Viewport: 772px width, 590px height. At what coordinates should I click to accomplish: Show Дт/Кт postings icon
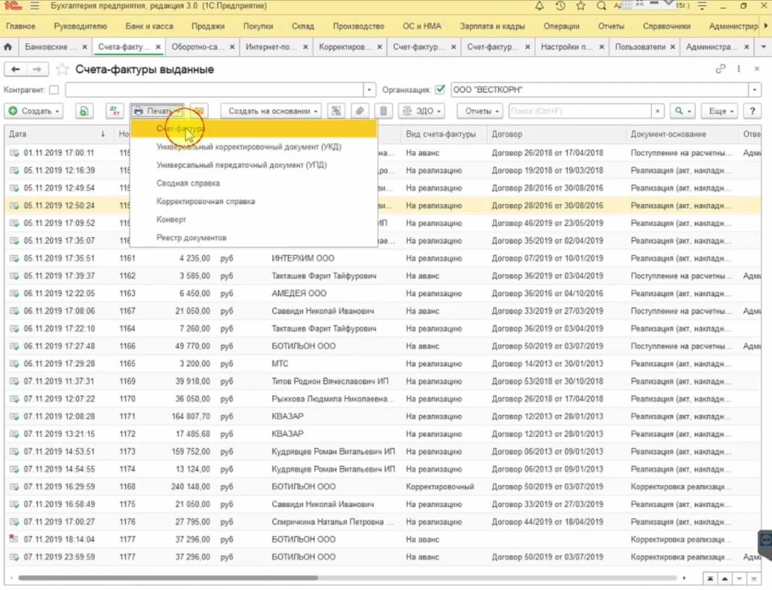[114, 111]
